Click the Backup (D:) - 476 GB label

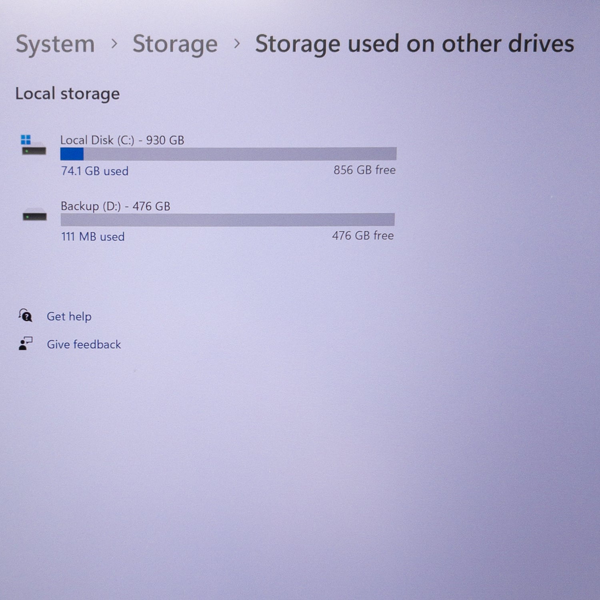116,206
